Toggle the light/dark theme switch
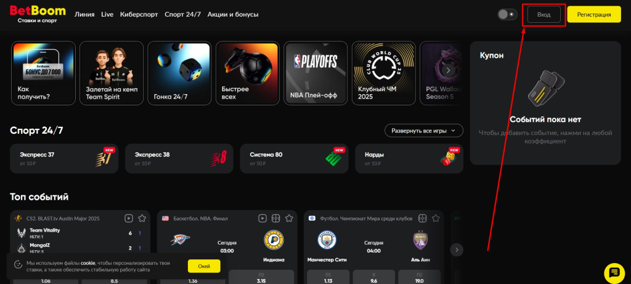 (x=507, y=15)
